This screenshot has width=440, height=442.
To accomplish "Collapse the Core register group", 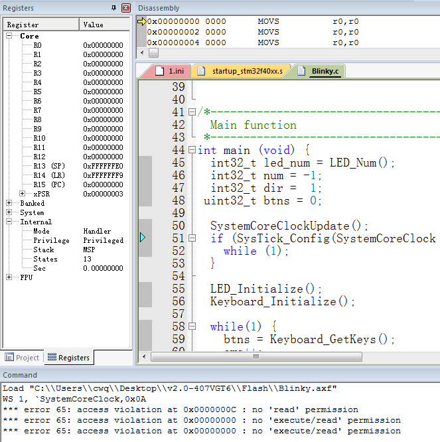I will pos(11,36).
